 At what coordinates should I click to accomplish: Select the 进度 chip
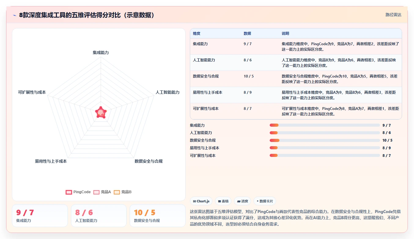(x=242, y=201)
